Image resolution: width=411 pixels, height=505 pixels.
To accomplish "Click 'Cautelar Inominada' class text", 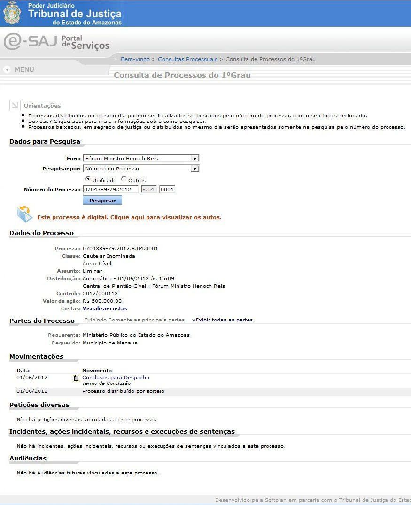I will [x=109, y=256].
